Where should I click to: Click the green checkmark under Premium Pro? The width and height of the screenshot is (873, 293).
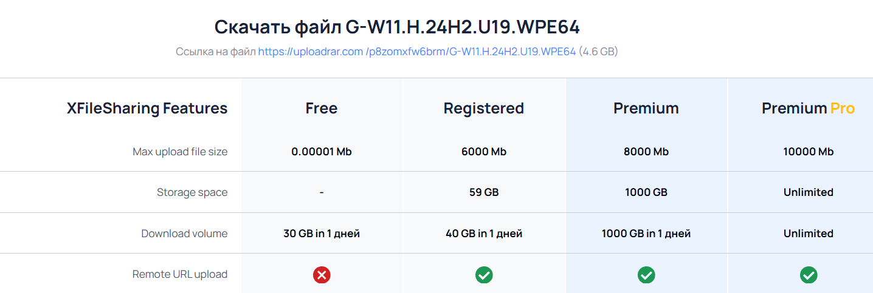[809, 275]
